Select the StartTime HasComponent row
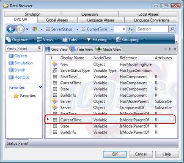Image resolution: width=184 pixels, height=163 pixels. 112,77
